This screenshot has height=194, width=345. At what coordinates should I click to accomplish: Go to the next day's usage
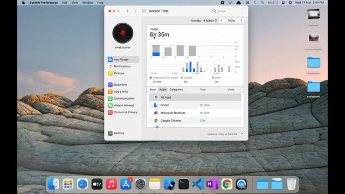click(x=241, y=20)
